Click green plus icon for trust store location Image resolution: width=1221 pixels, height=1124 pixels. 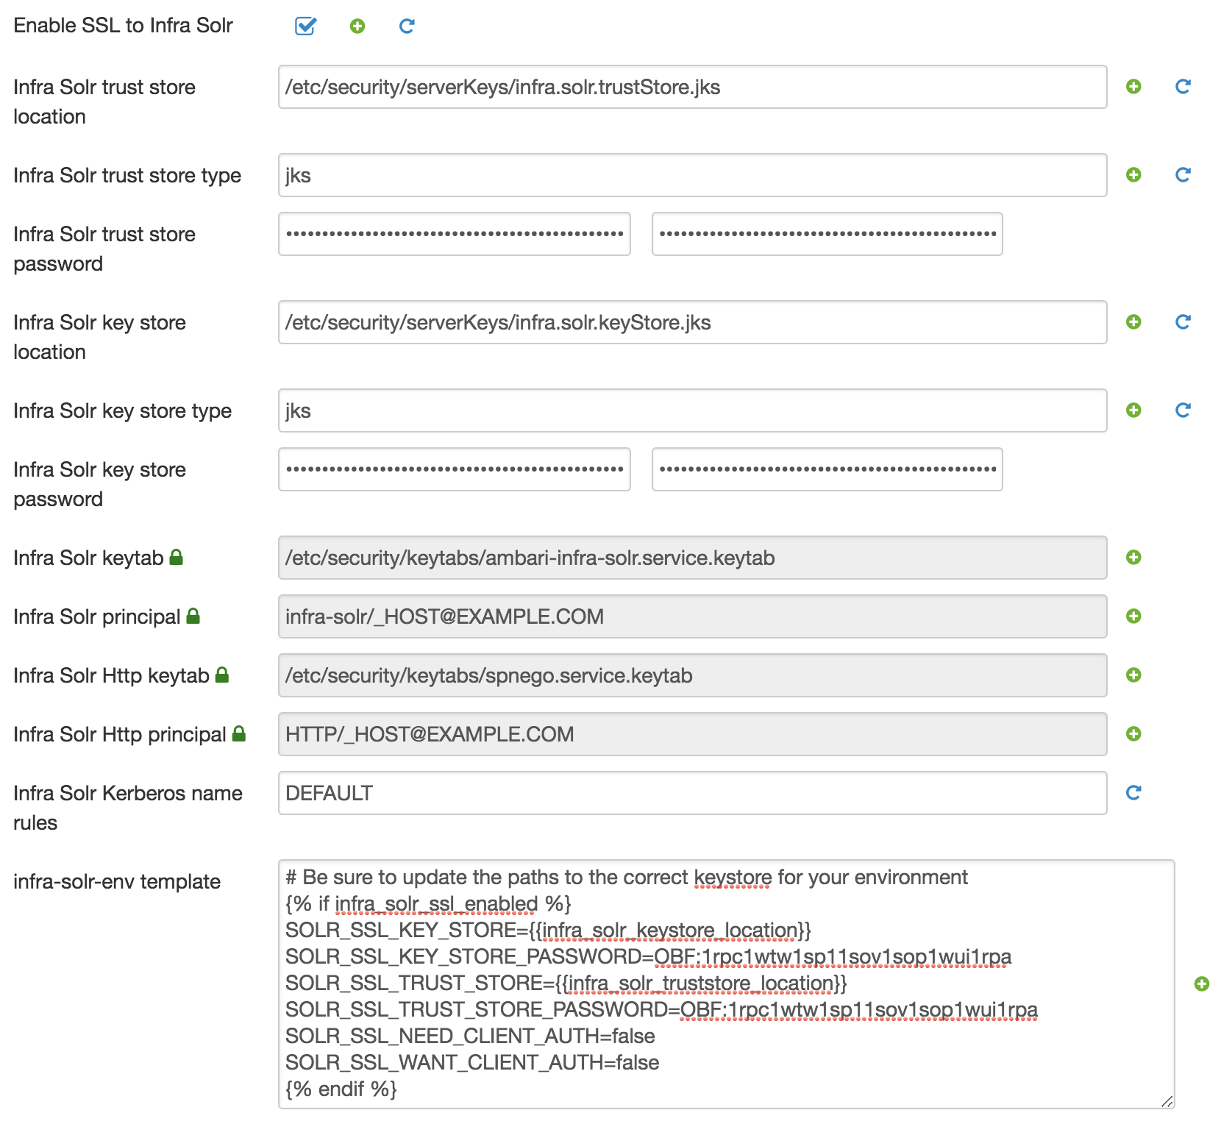click(1133, 87)
